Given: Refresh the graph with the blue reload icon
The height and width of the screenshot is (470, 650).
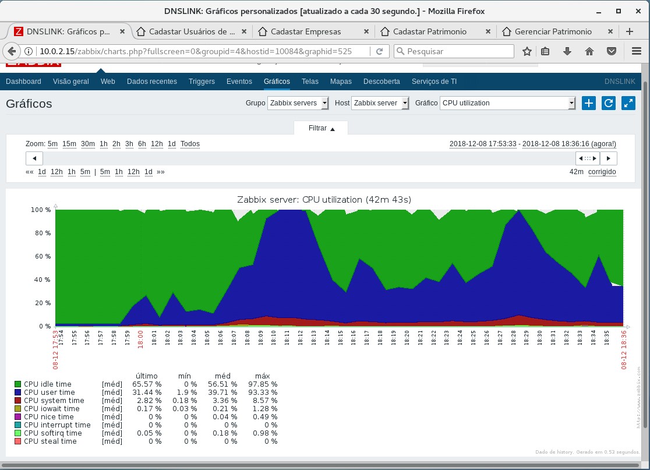Looking at the screenshot, I should pos(609,103).
